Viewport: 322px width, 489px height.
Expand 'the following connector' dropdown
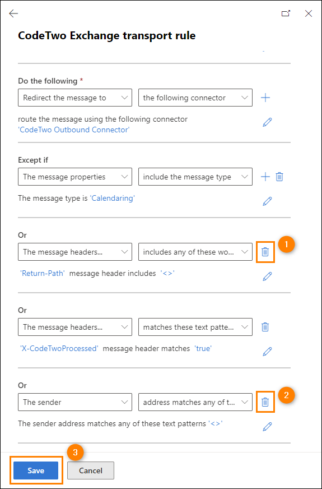point(195,98)
